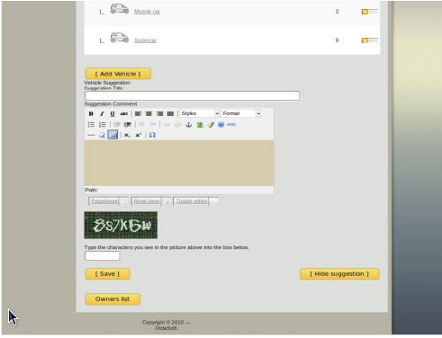Image resolution: width=442 pixels, height=338 pixels.
Task: Apply strikethrough (ABC) formatting
Action: (123, 114)
